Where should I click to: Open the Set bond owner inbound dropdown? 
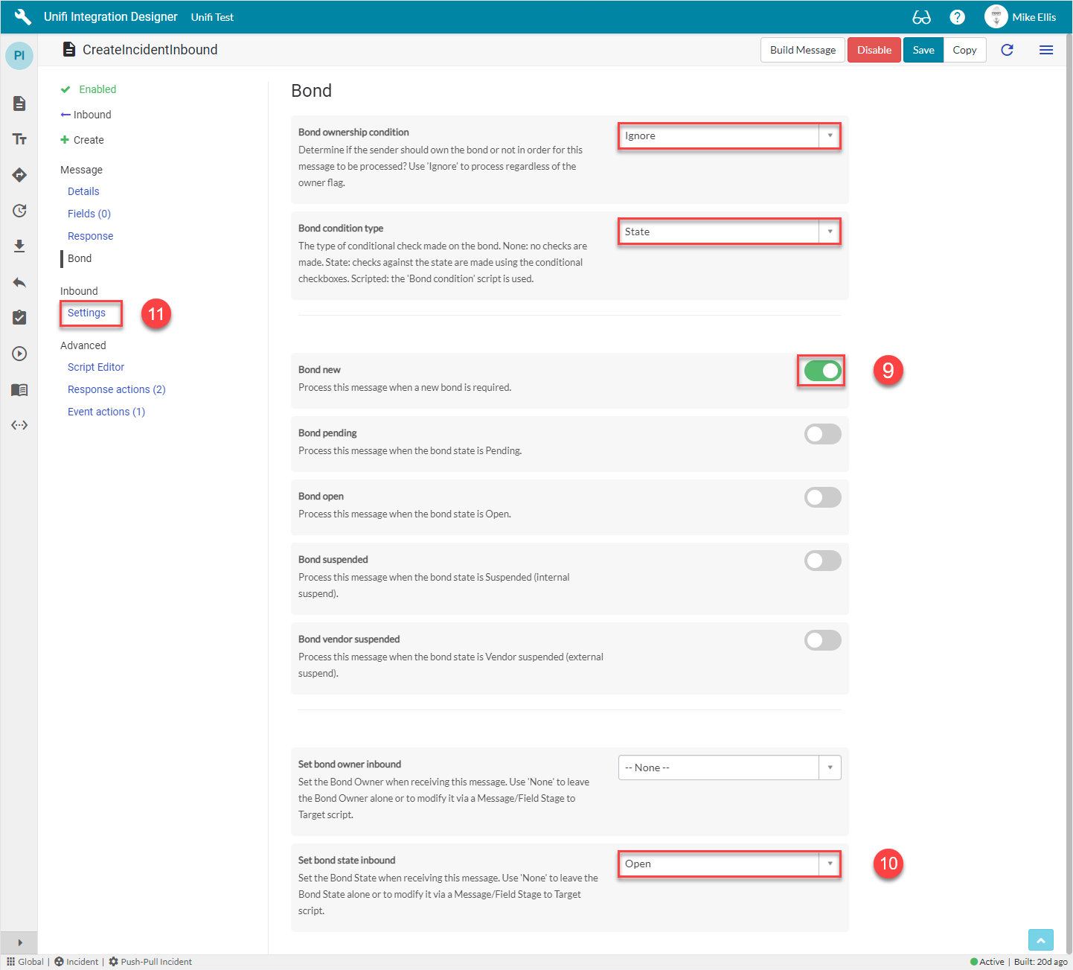point(729,768)
